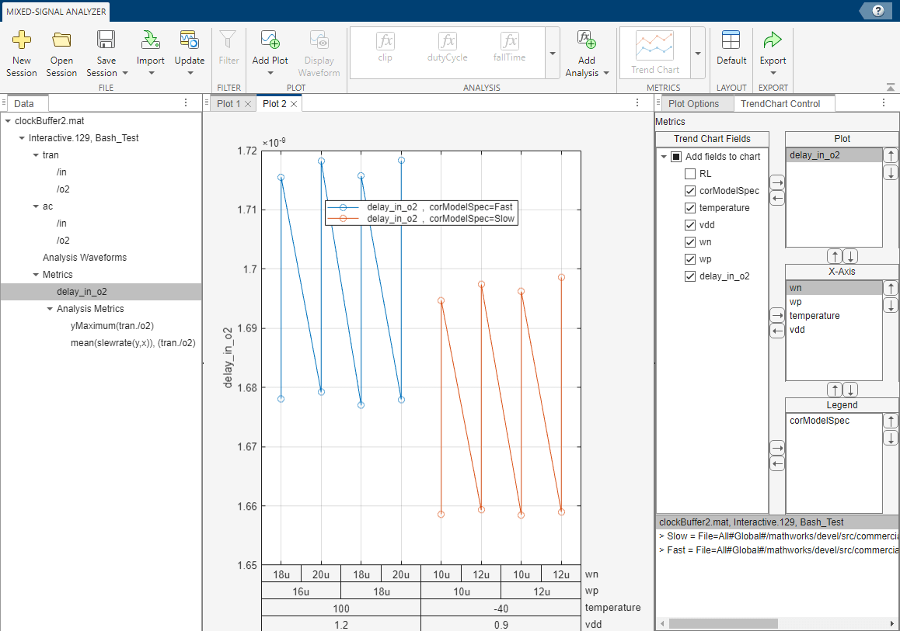Switch to the Plot 1 tab

tap(228, 102)
